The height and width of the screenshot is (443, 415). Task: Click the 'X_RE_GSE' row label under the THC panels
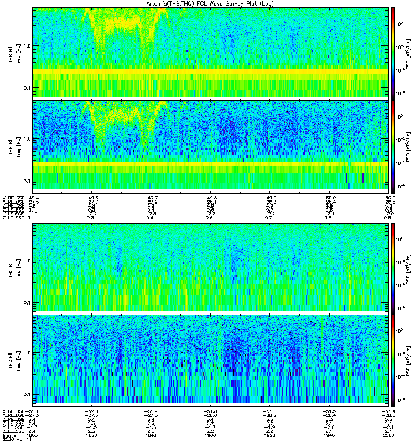tap(13, 411)
